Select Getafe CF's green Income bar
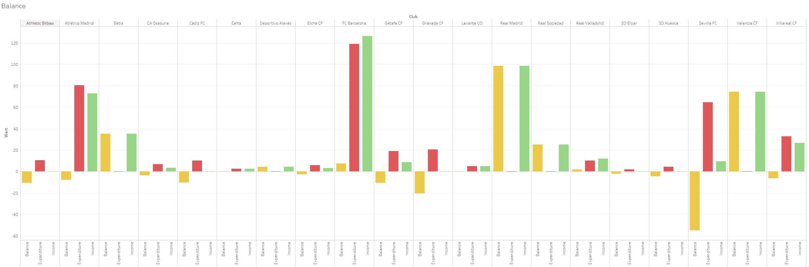 (407, 167)
